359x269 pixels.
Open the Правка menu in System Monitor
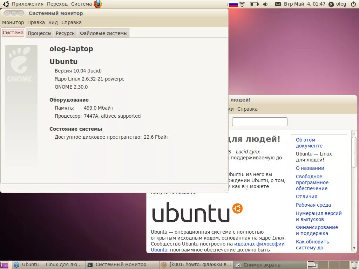coord(36,22)
